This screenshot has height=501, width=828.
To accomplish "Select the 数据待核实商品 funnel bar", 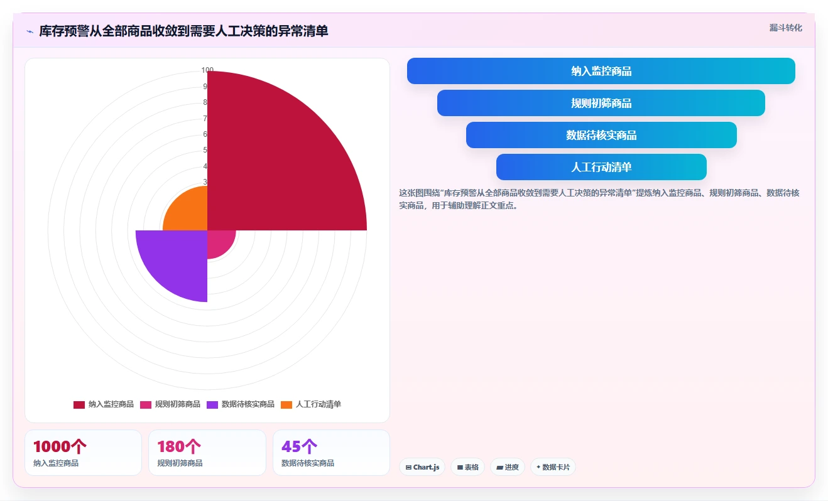I will click(601, 135).
